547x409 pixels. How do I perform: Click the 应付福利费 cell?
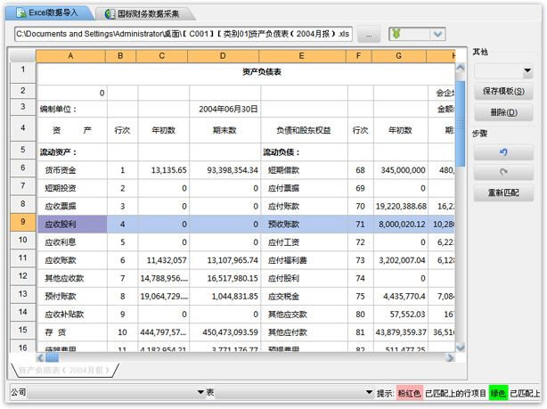[304, 260]
